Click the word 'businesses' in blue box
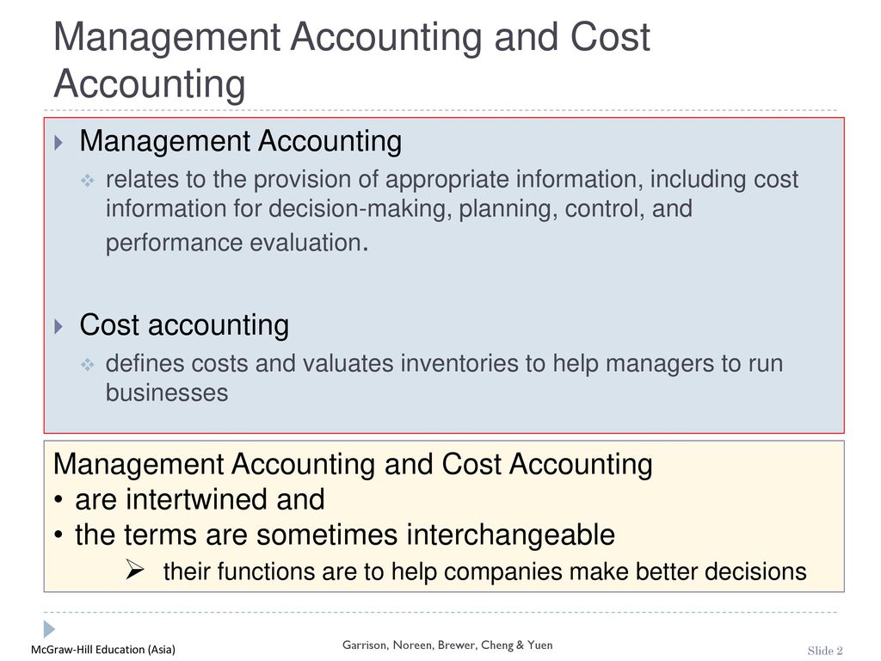 click(167, 392)
